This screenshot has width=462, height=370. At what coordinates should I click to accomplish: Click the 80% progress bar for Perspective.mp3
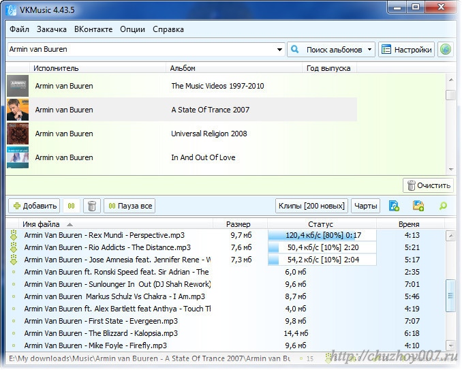coord(322,235)
